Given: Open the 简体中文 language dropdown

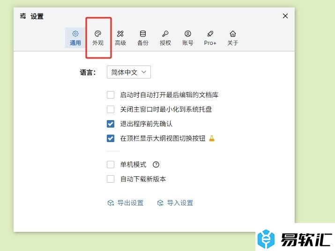Looking at the screenshot, I should [129, 72].
